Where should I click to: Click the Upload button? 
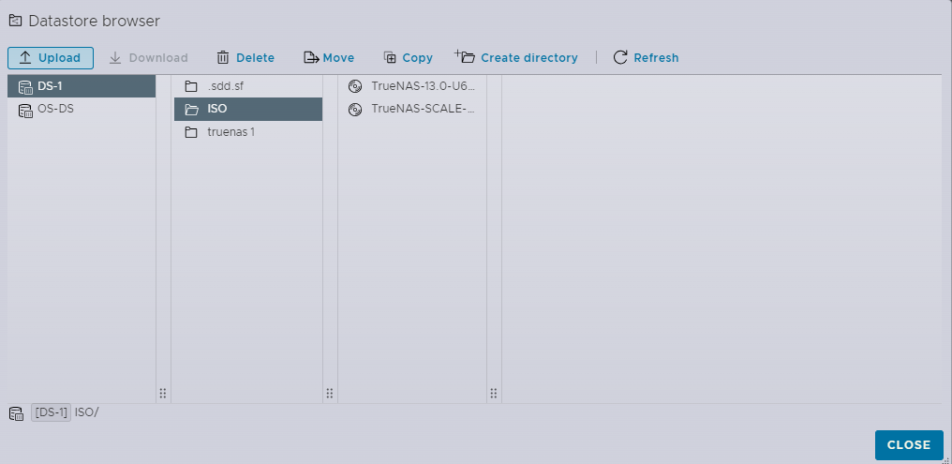51,58
